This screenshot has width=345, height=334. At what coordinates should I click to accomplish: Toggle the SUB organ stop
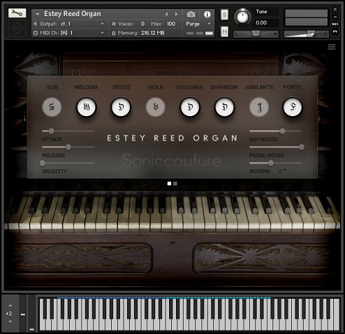point(52,107)
